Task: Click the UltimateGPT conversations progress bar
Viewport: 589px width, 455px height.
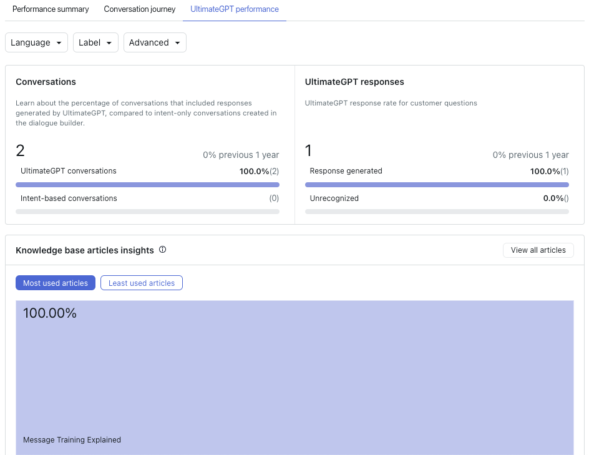Action: coord(148,185)
